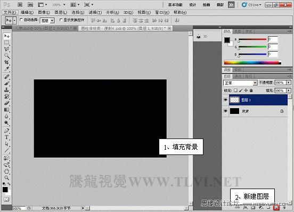The image size is (294, 212).
Task: Switch to the 色板 swatches tab
Action: point(238,31)
